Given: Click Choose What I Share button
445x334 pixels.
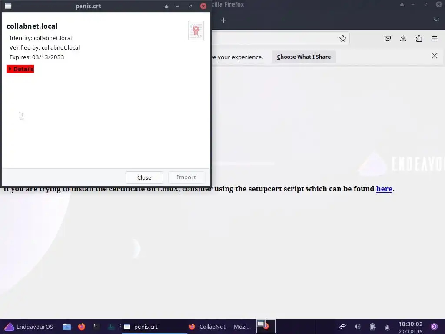Looking at the screenshot, I should [x=304, y=57].
